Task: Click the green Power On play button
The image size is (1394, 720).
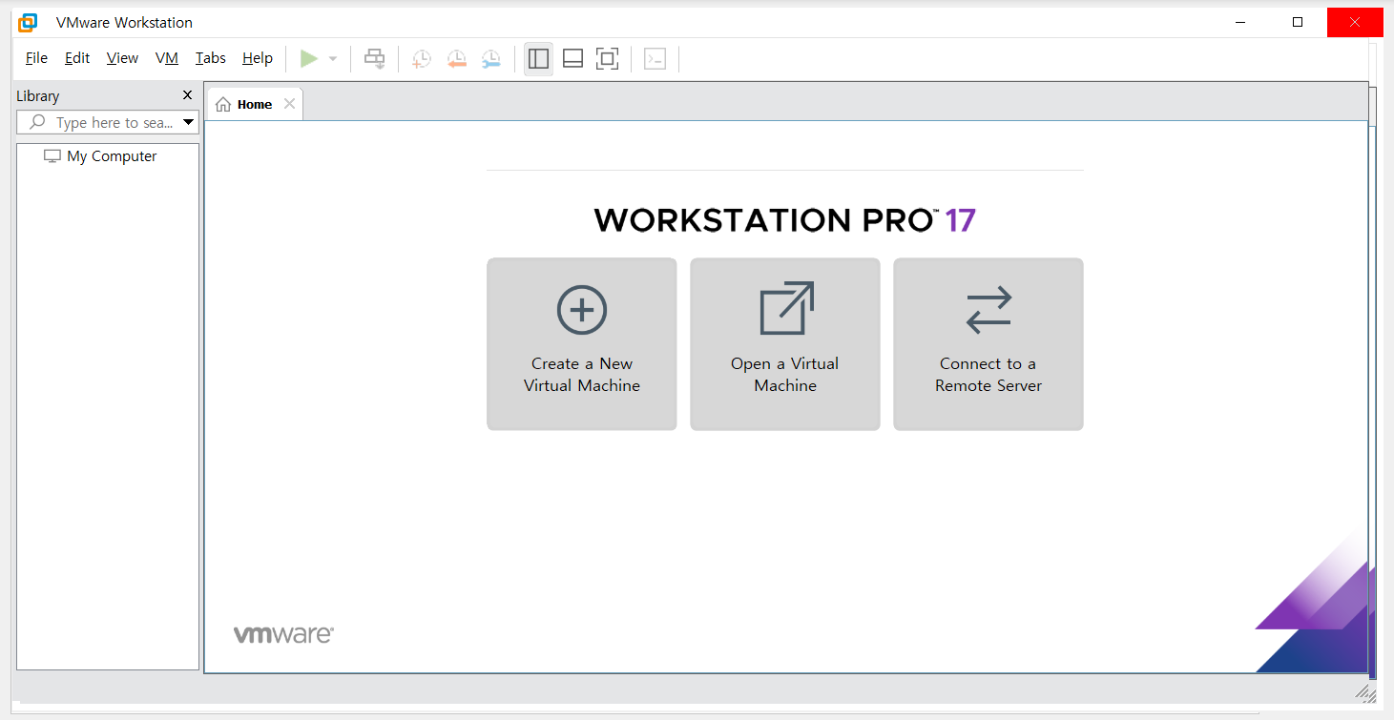Action: [x=309, y=59]
